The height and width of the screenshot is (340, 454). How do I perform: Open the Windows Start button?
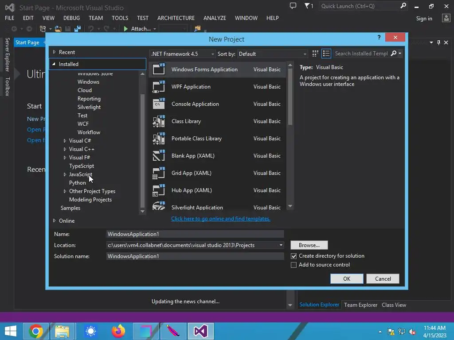point(11,331)
